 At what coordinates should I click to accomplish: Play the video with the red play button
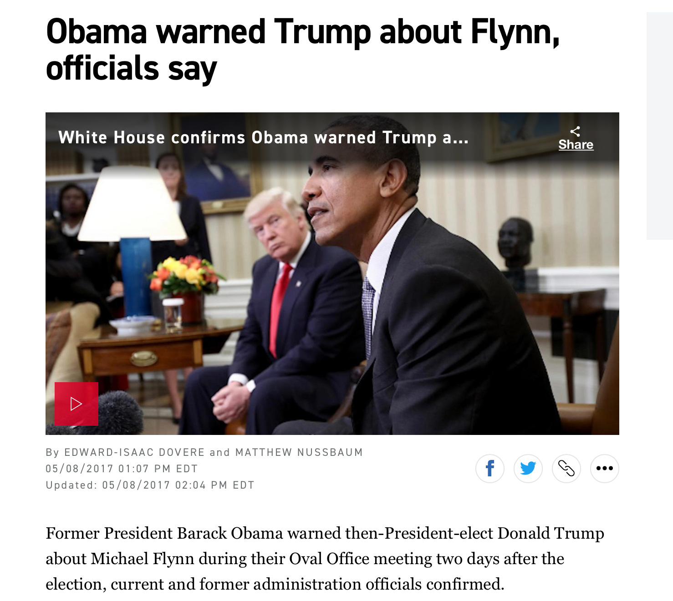(x=76, y=404)
